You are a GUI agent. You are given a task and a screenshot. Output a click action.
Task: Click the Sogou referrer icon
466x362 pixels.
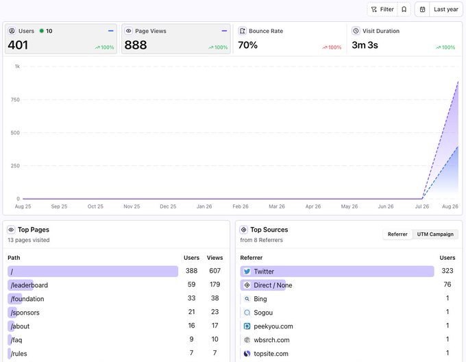(247, 313)
